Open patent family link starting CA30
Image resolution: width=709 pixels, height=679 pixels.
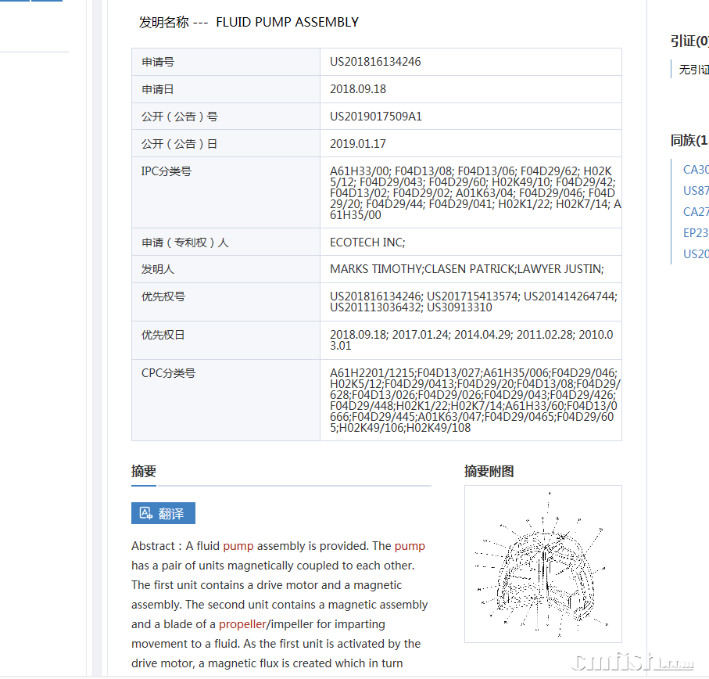[696, 170]
